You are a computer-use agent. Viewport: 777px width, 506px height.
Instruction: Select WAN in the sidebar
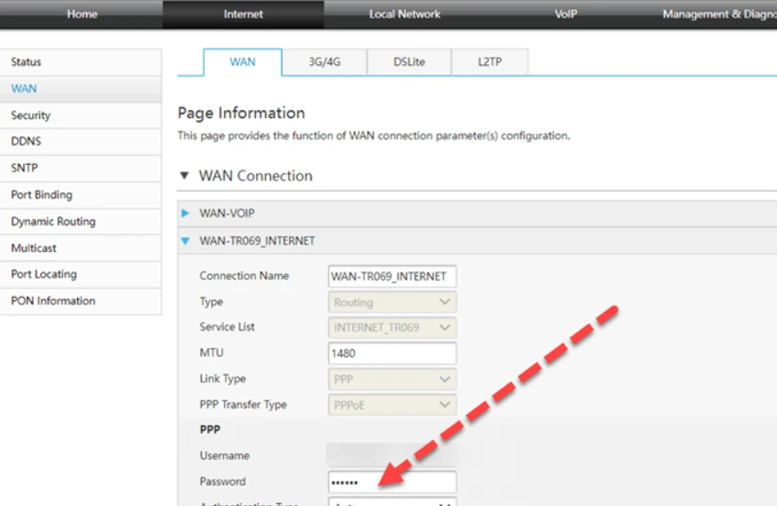81,89
